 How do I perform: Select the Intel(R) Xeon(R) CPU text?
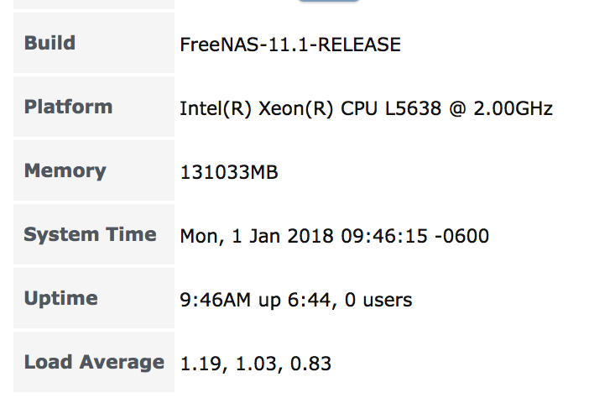(279, 109)
